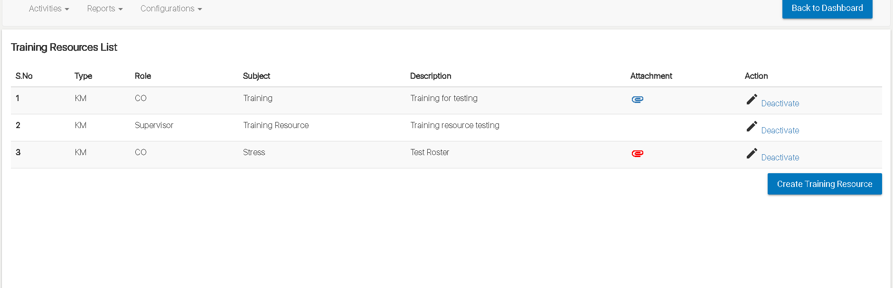Expand the Configurations dropdown menu
The height and width of the screenshot is (288, 893).
pos(171,9)
